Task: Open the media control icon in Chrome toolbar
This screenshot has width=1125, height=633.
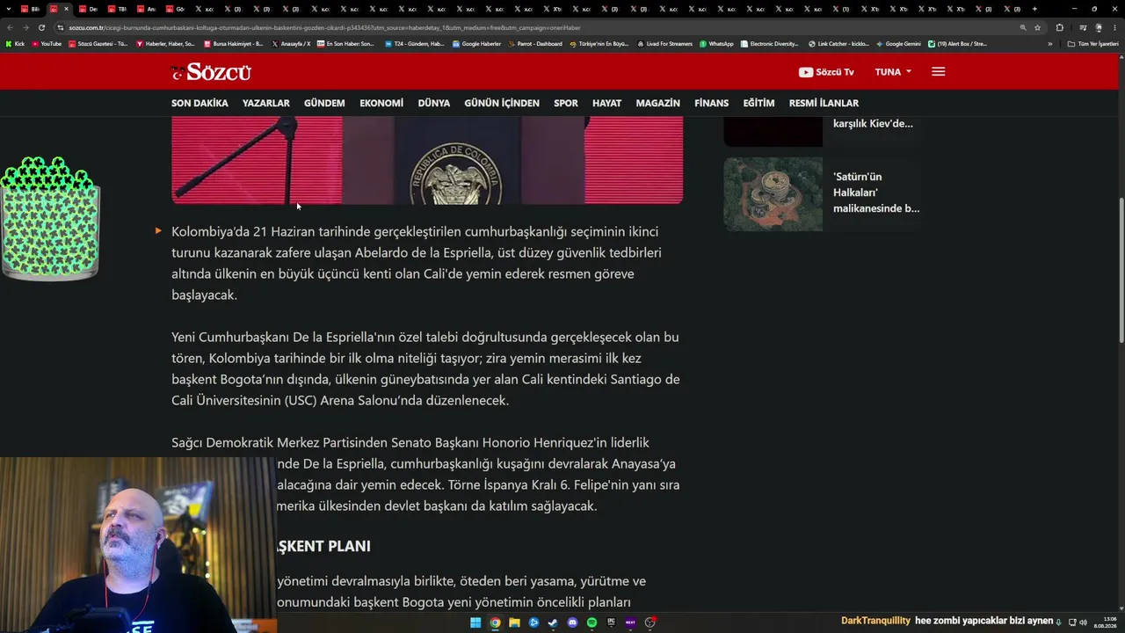Action: pos(1083,27)
